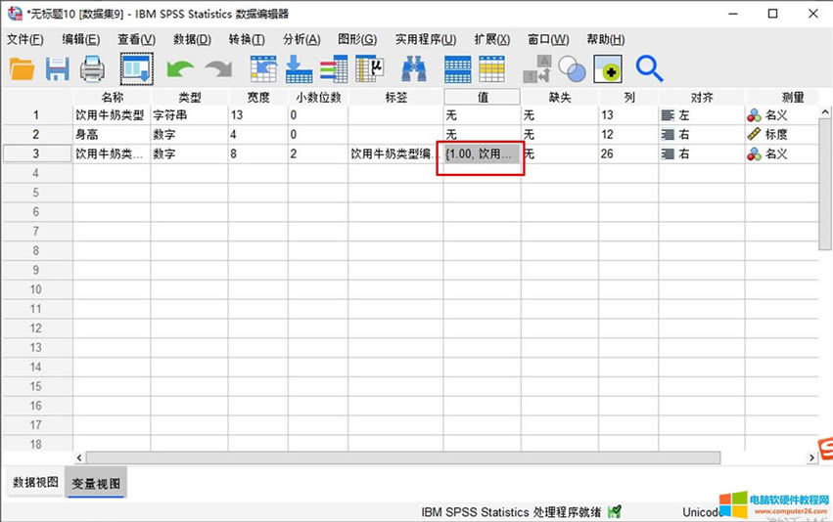
Task: Save the dataset with the floppy disk icon
Action: coord(57,68)
